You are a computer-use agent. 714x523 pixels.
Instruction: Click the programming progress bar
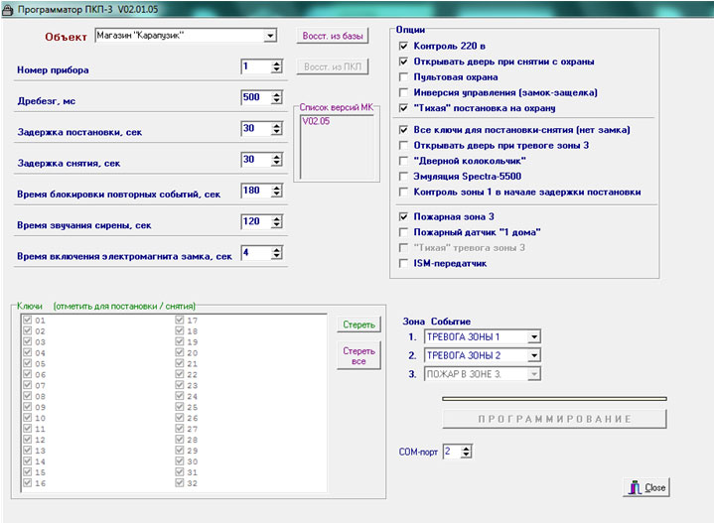pos(555,399)
